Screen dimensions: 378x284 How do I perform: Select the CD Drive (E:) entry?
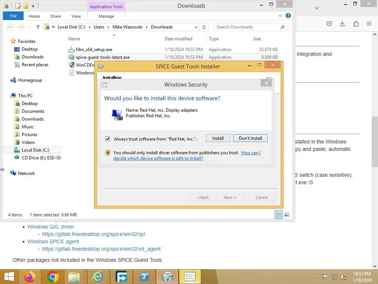(41, 158)
